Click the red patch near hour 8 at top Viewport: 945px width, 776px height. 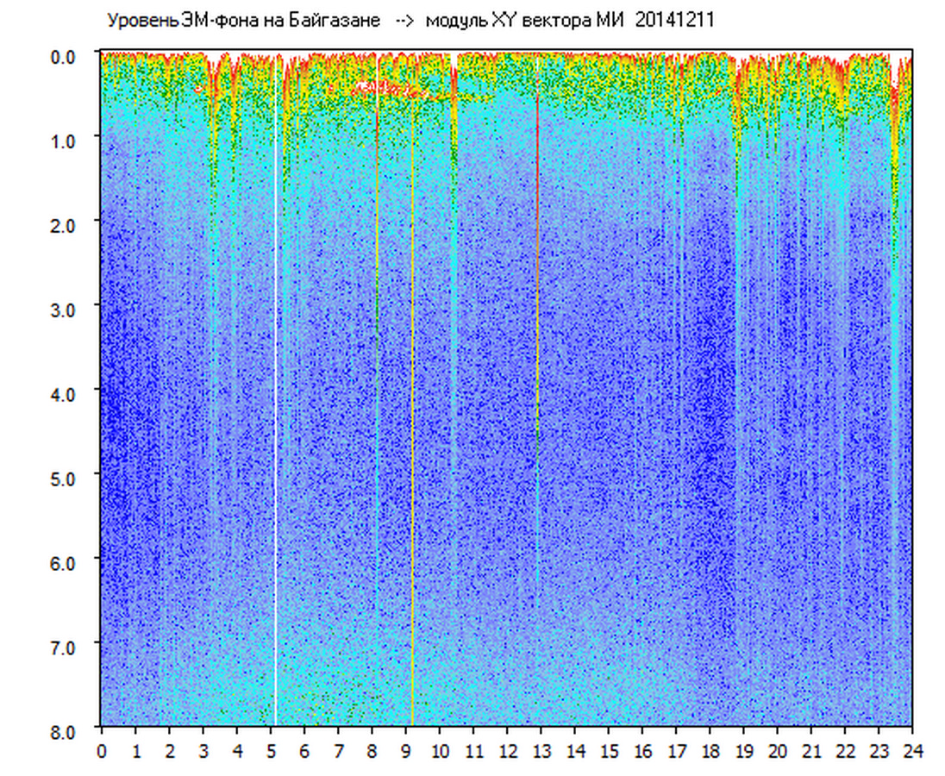[x=379, y=87]
